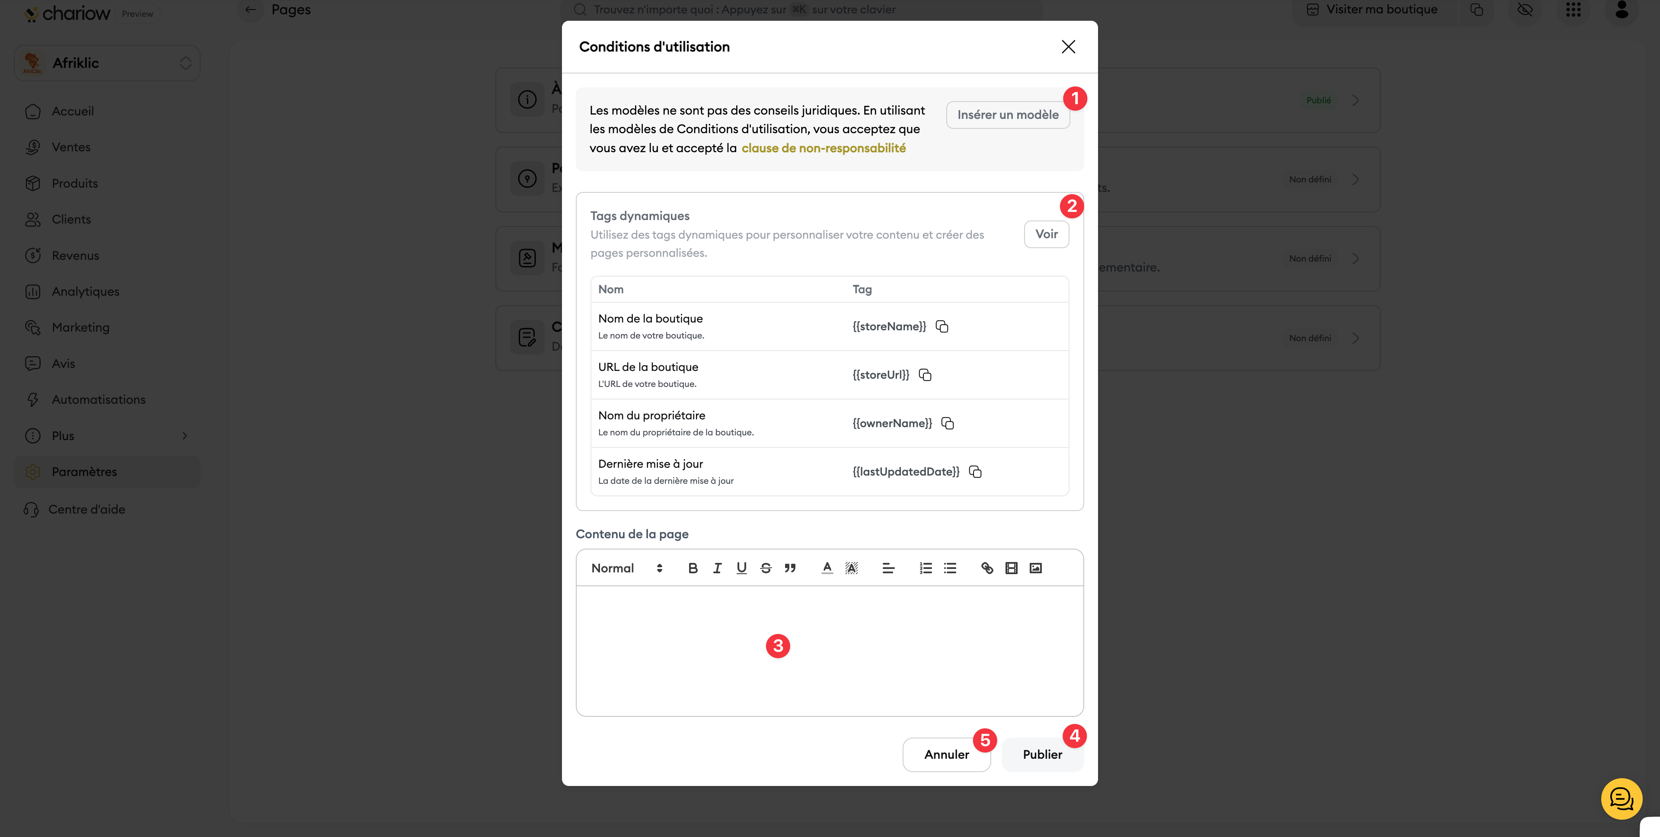Open the apps grid menu
Screen dimensions: 1660x837
1573,10
